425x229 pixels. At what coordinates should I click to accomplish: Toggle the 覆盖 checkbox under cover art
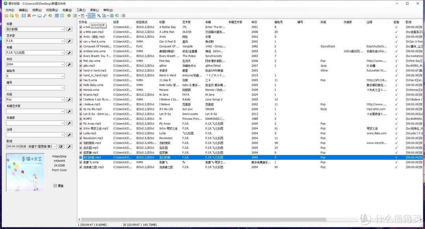pyautogui.click(x=55, y=186)
